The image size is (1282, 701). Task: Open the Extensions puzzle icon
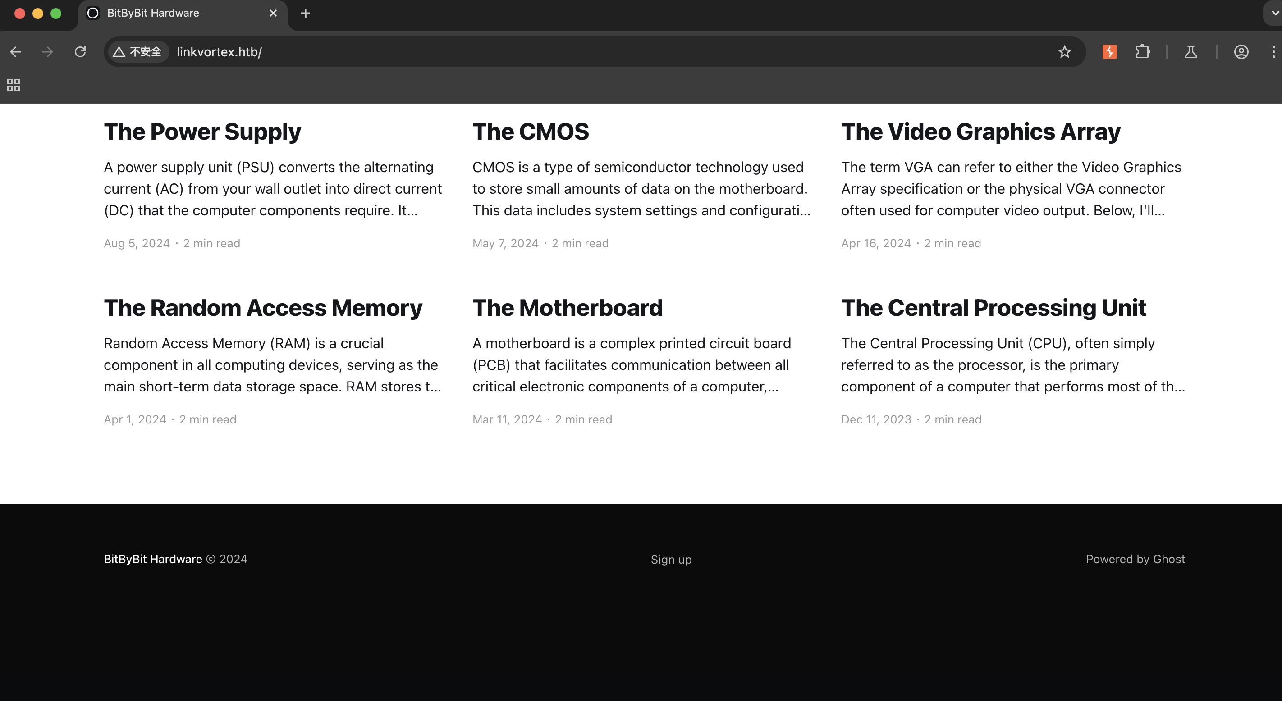[x=1143, y=52]
